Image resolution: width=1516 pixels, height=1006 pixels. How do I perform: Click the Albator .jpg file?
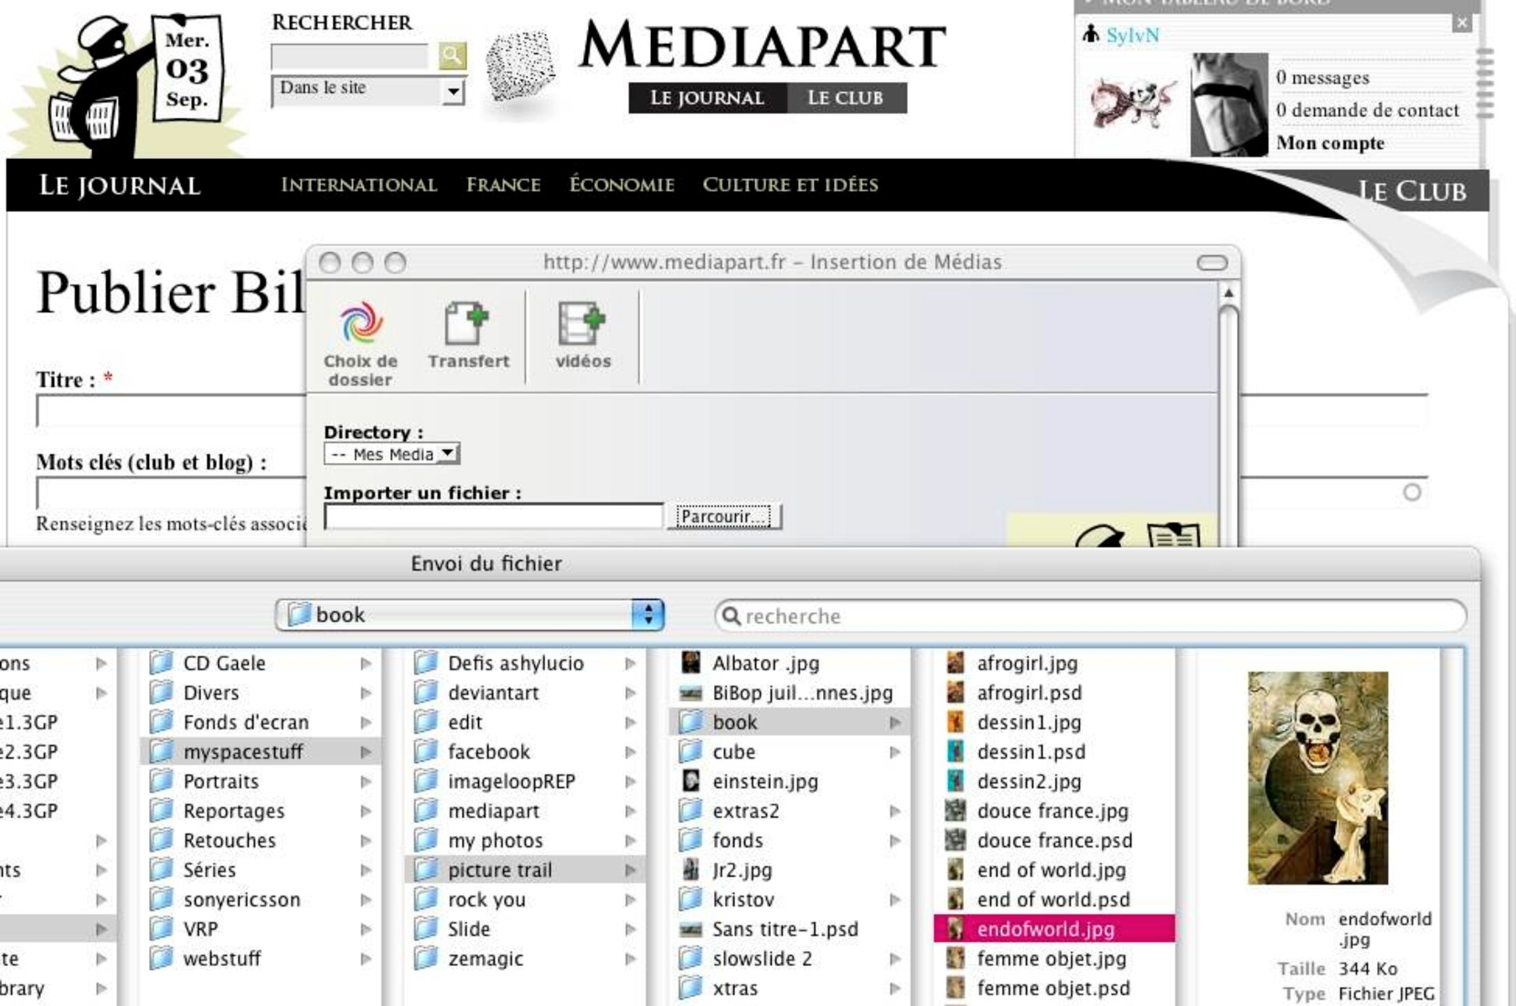[765, 663]
